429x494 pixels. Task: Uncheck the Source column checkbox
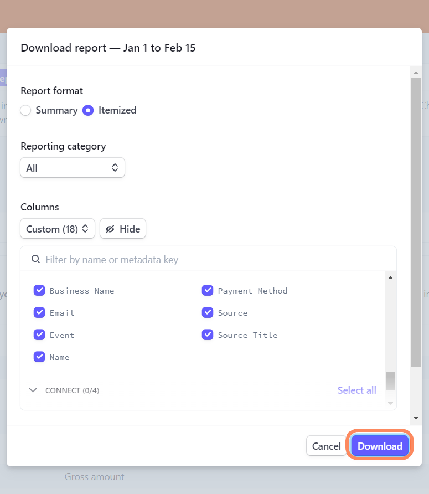click(208, 313)
